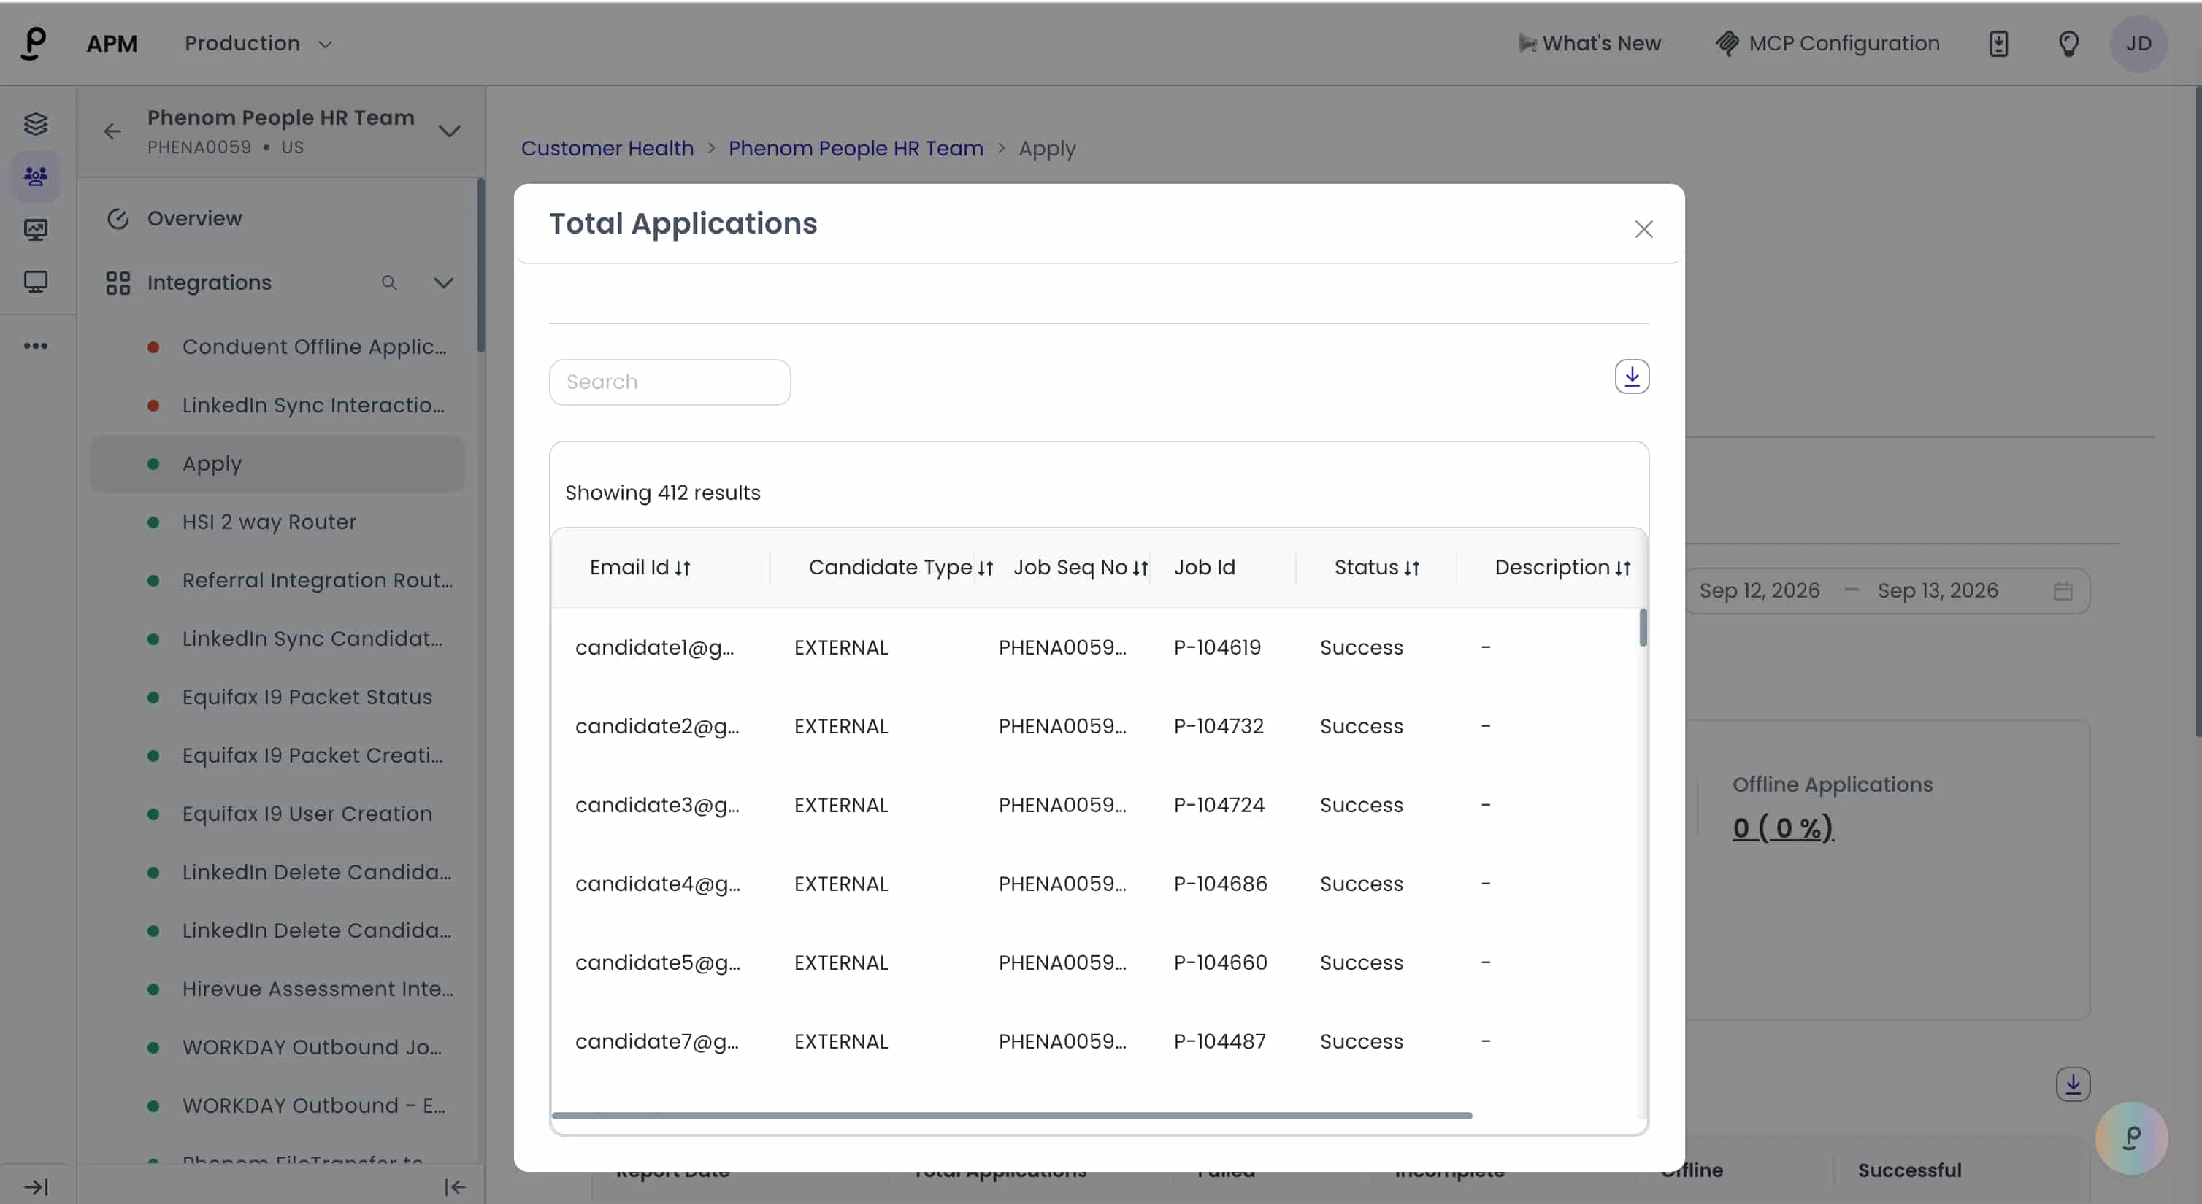Open MCP Configuration
This screenshot has width=2202, height=1204.
[x=1827, y=44]
